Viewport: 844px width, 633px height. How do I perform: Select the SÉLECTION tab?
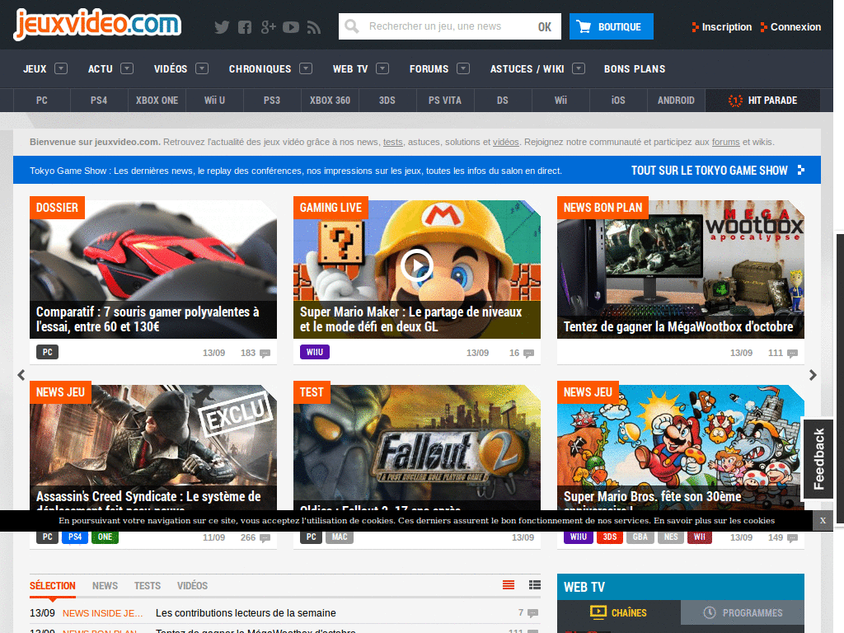click(52, 586)
